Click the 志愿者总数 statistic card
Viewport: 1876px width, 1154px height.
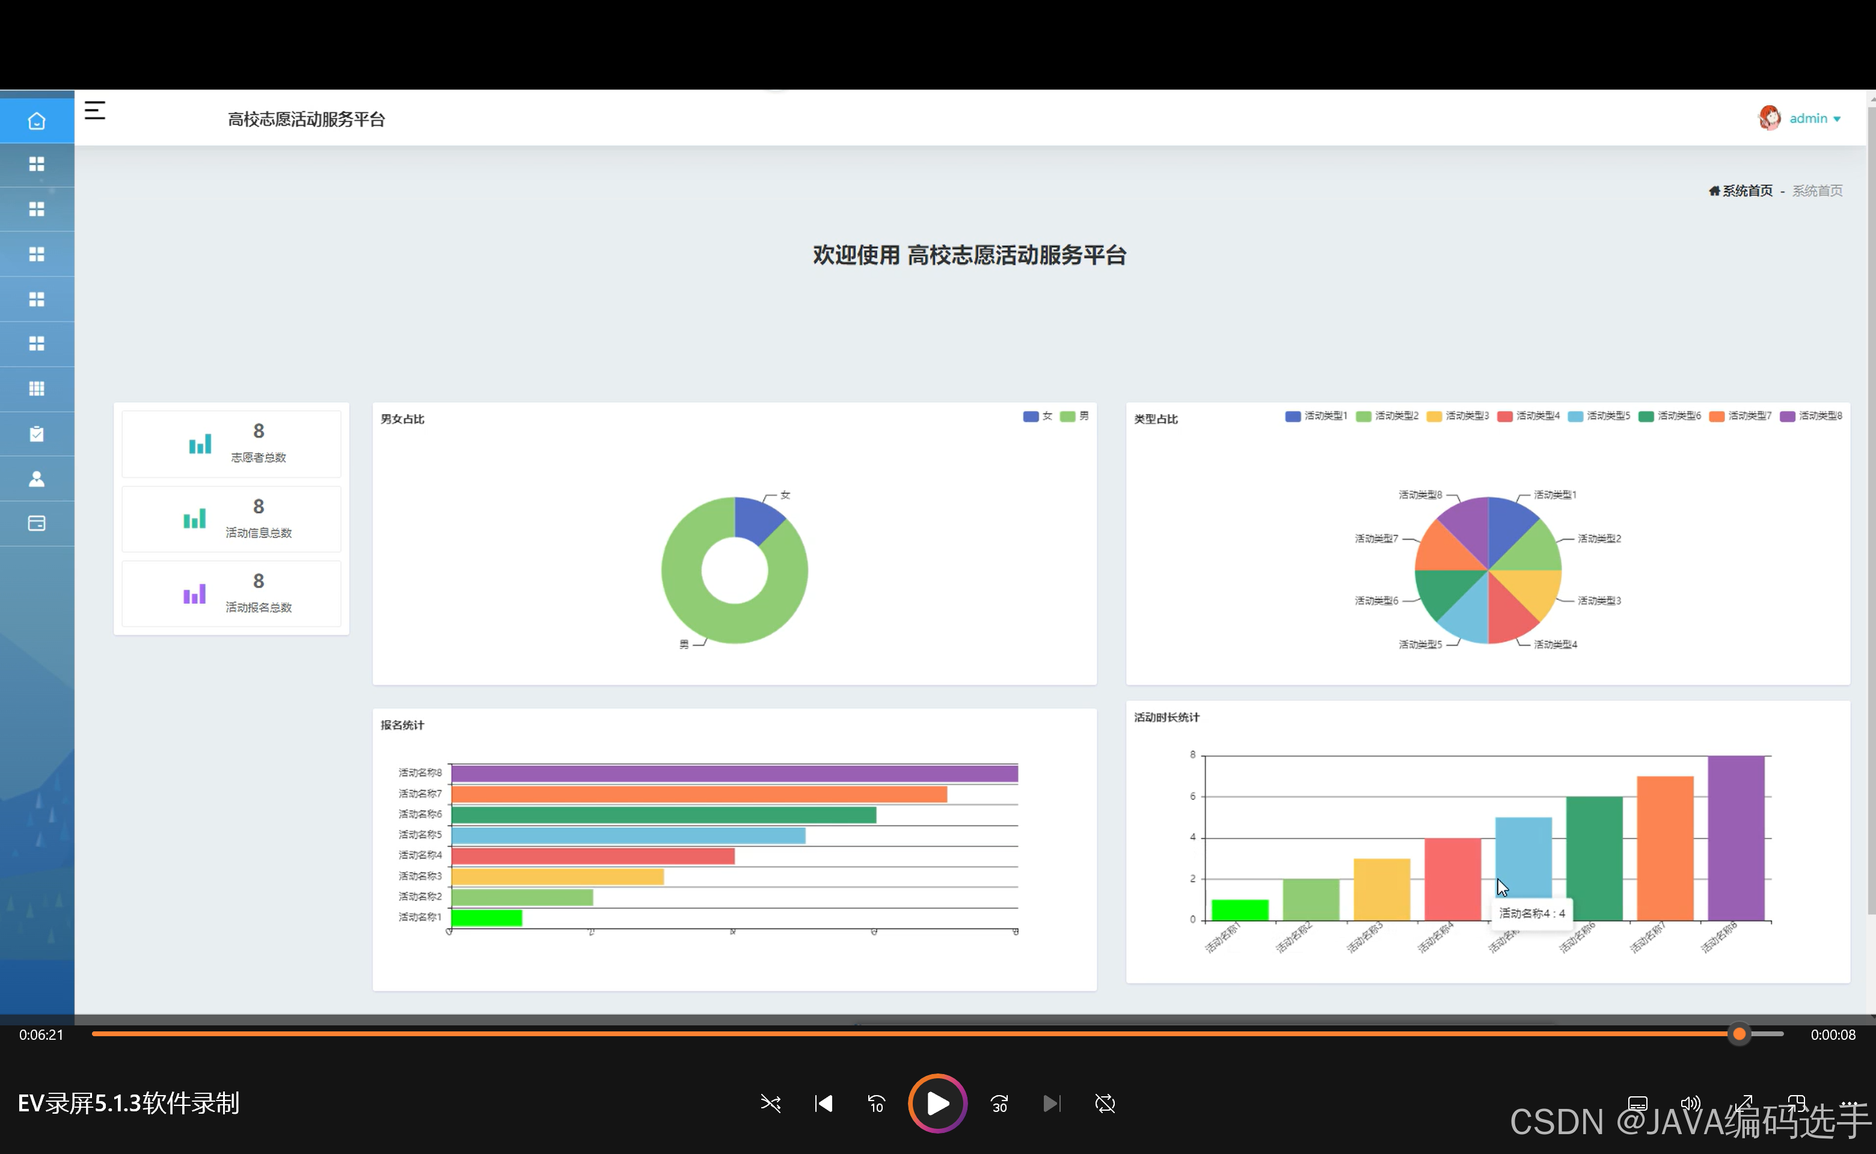click(x=231, y=444)
